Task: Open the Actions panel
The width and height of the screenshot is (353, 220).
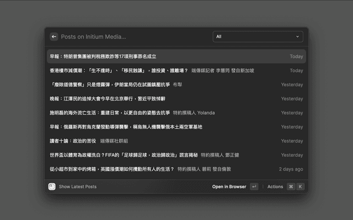Action: point(275,186)
